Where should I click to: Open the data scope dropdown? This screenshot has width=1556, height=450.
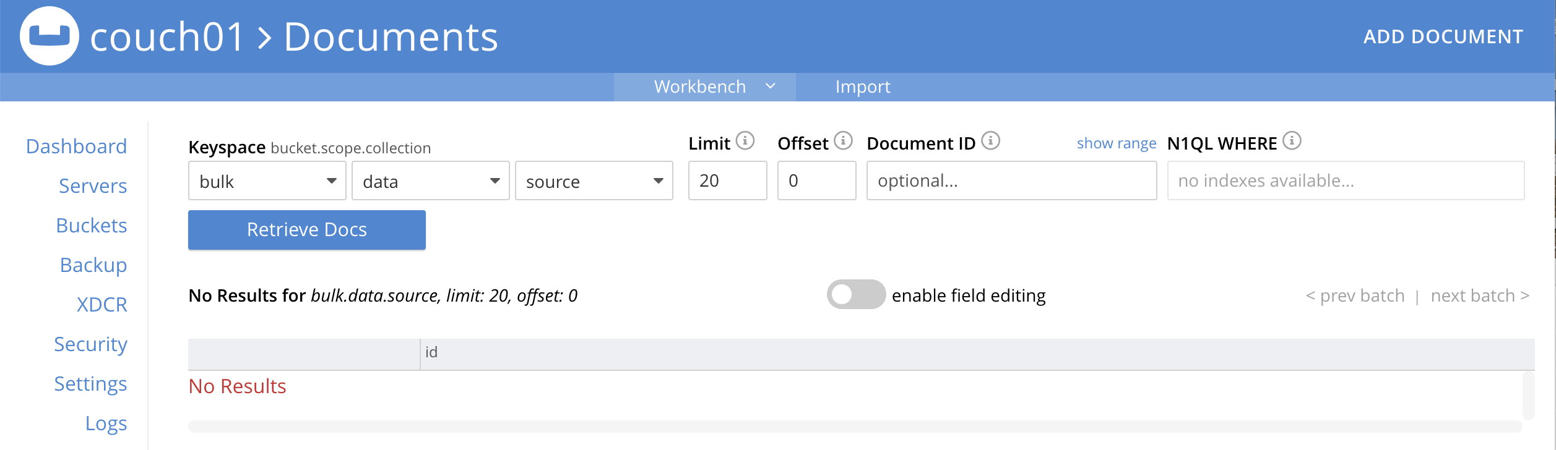click(430, 181)
